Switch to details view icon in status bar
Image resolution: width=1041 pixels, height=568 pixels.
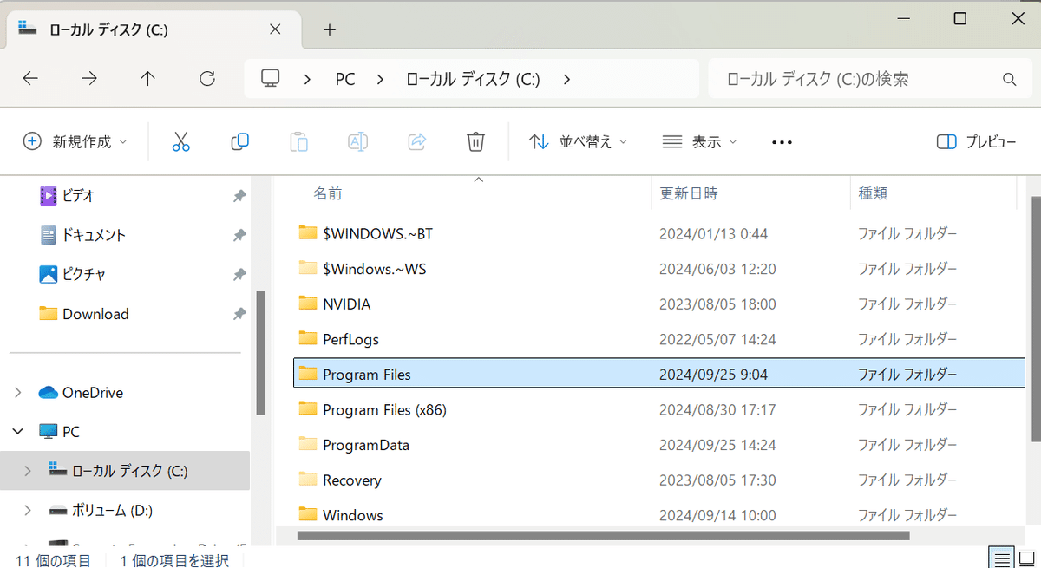coord(1001,559)
